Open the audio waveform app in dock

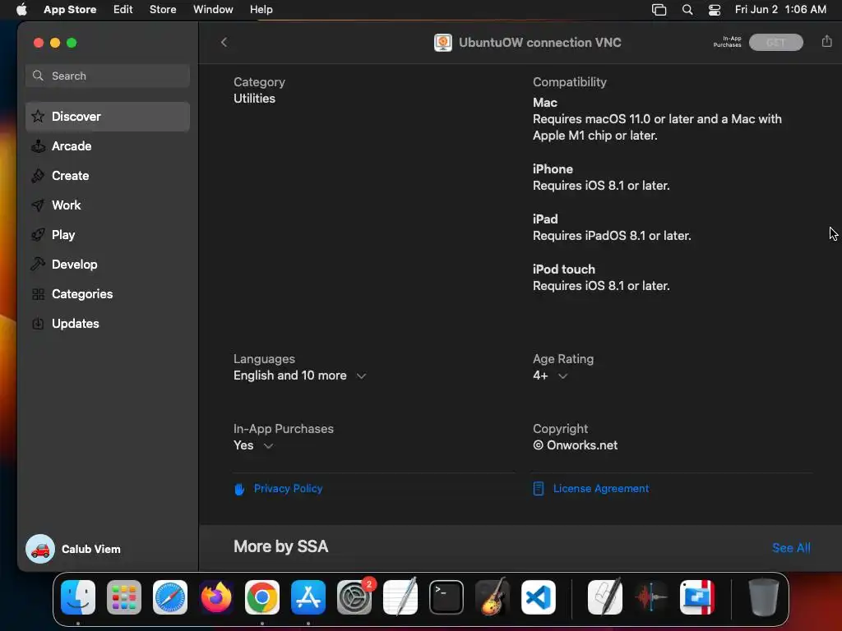click(651, 596)
